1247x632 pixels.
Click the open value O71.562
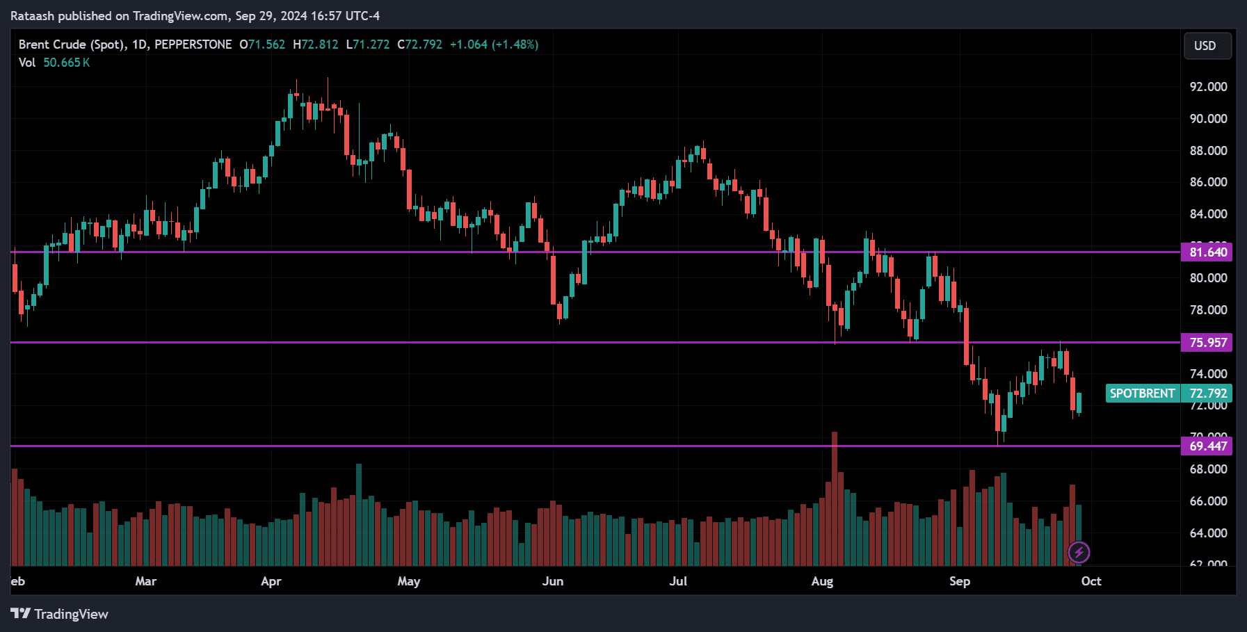point(261,44)
